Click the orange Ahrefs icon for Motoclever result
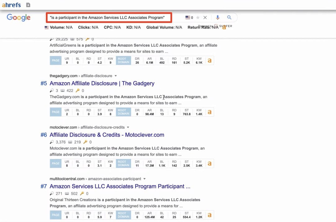The width and height of the screenshot is (336, 222). click(210, 164)
